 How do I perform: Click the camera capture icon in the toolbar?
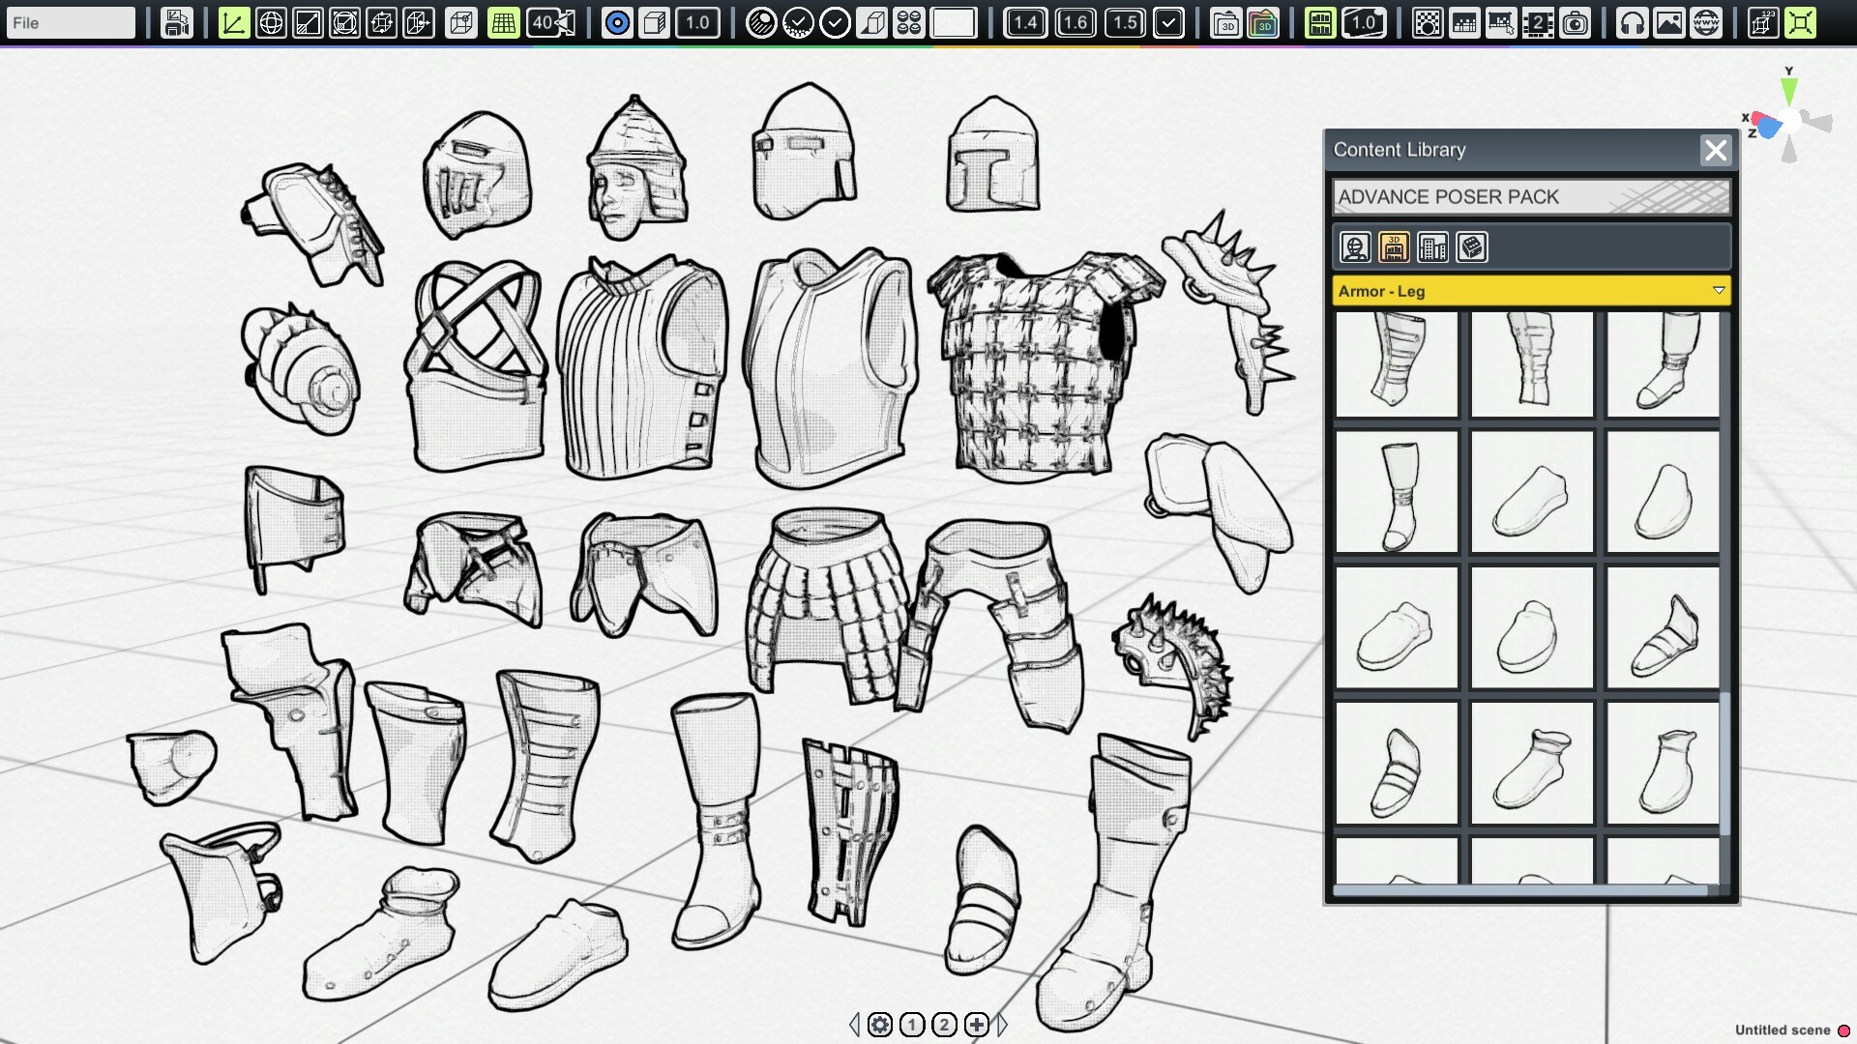[x=1577, y=22]
